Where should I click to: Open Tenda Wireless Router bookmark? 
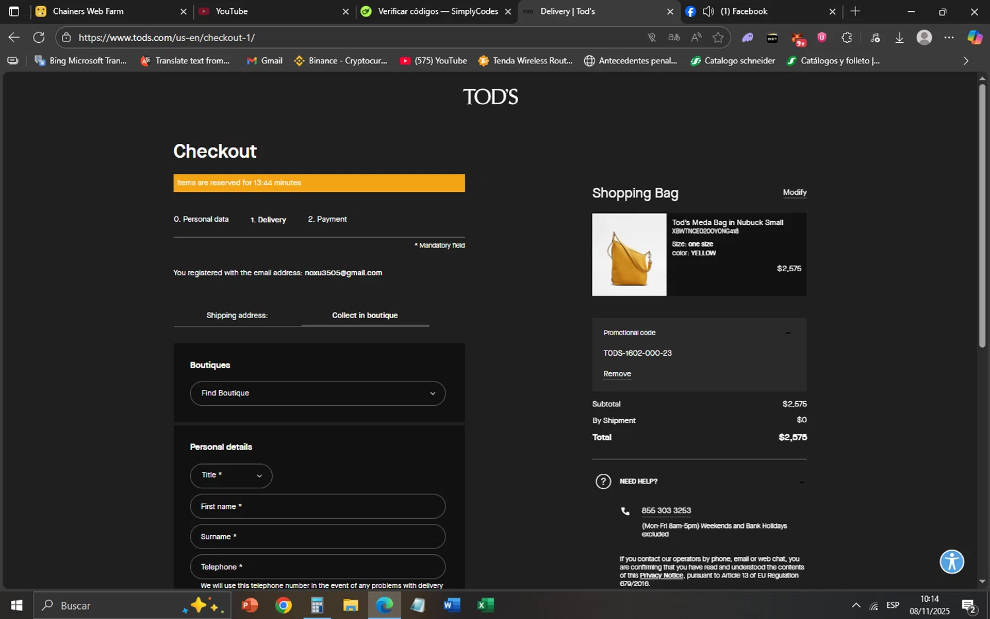tap(525, 61)
